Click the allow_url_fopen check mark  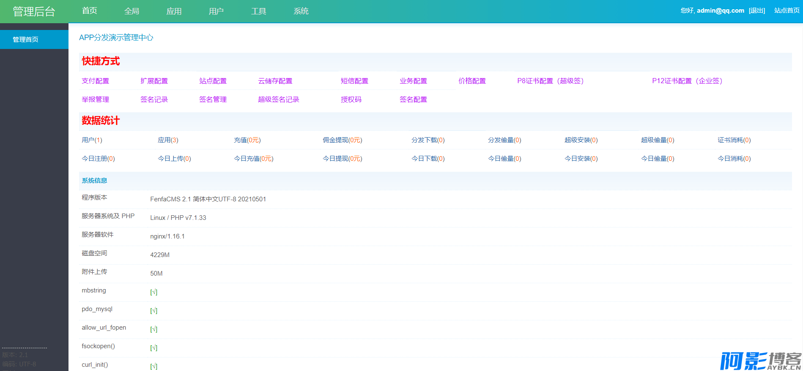[154, 329]
